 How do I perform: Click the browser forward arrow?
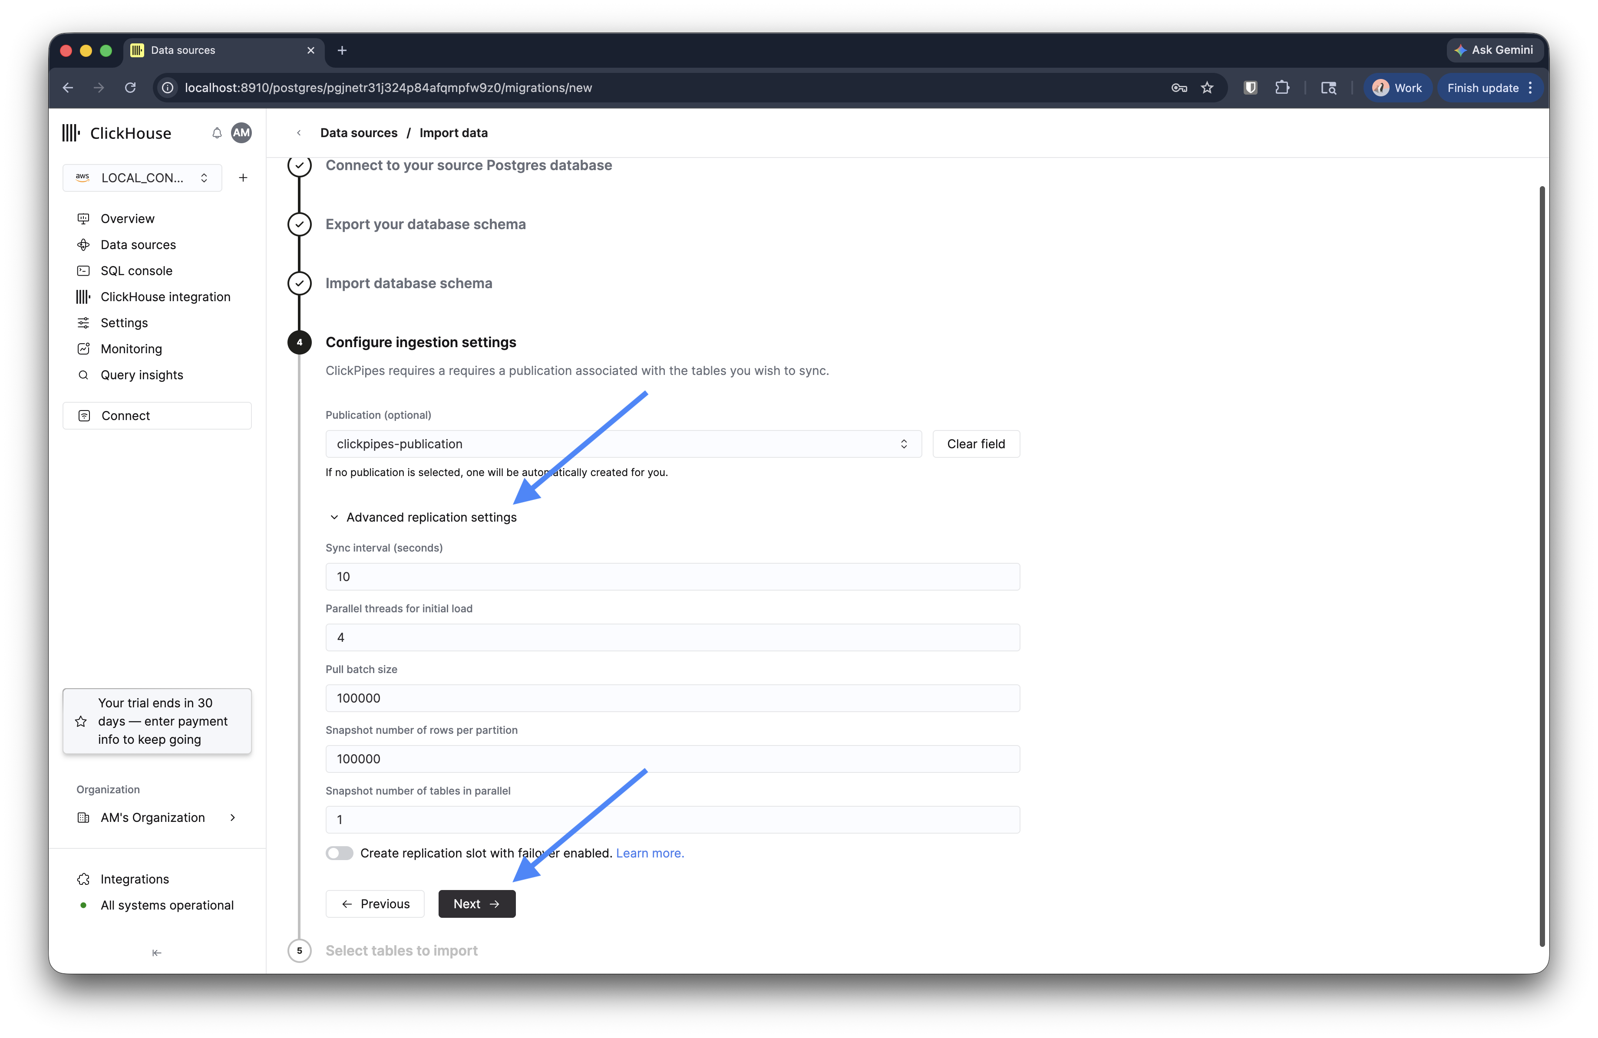pyautogui.click(x=99, y=88)
